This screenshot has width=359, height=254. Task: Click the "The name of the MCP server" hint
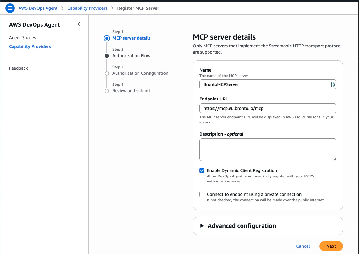coord(224,76)
